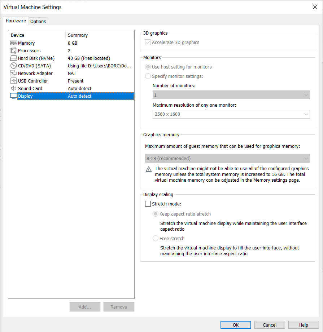Enable Stretch mode

click(x=148, y=203)
